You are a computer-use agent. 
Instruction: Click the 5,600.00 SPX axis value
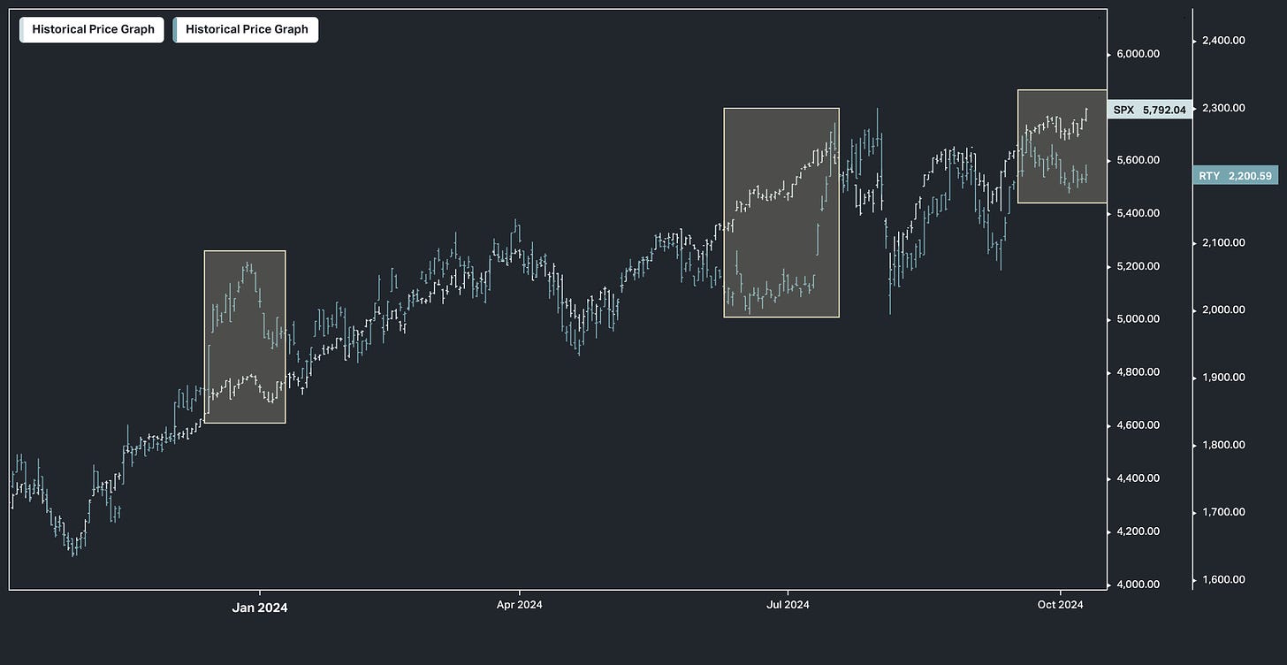click(1138, 160)
